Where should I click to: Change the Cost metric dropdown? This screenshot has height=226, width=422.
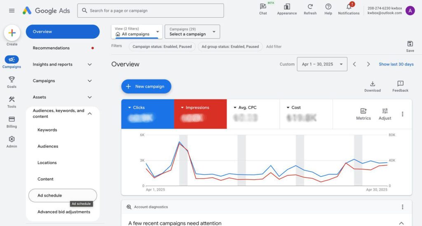coord(293,107)
